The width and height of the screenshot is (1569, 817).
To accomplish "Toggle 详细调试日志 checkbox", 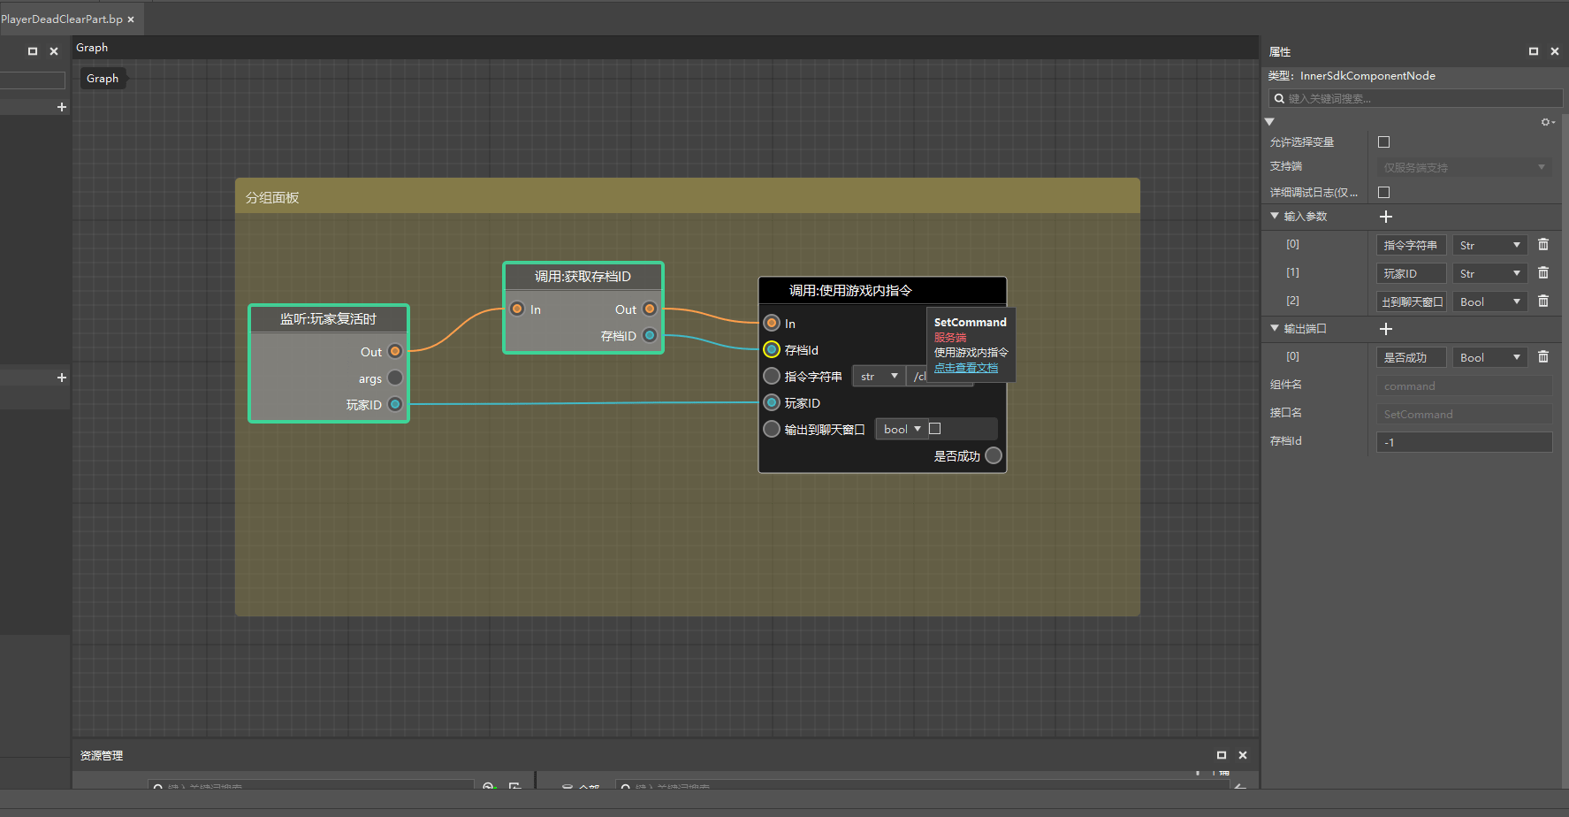I will (1384, 192).
